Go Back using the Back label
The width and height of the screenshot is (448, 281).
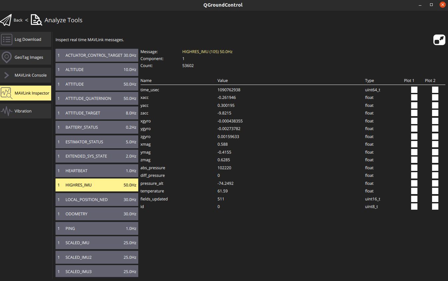pos(18,20)
